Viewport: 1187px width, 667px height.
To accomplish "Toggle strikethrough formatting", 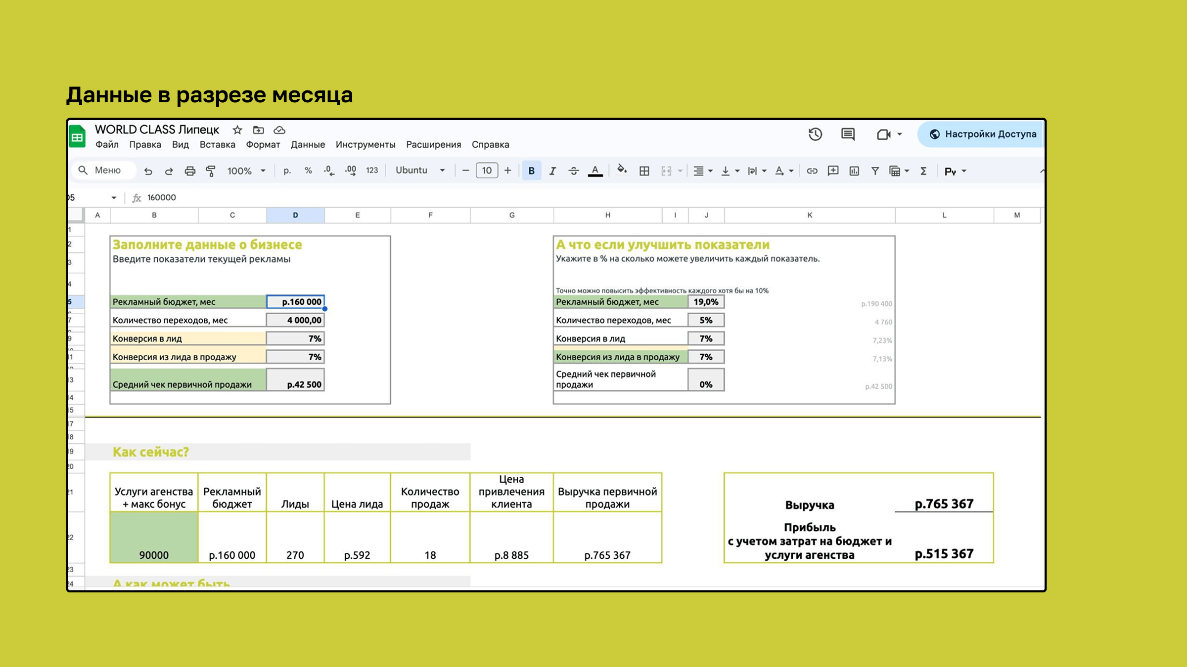I will (573, 171).
